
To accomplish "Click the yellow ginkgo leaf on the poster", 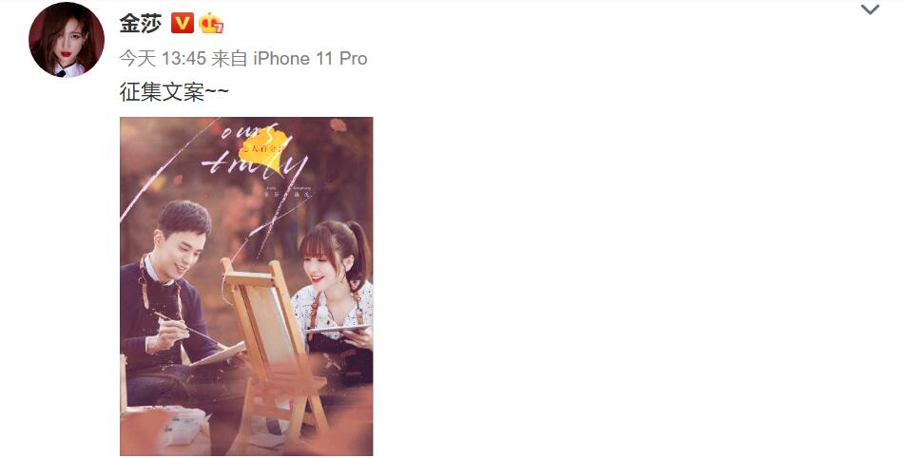I will coord(266,150).
